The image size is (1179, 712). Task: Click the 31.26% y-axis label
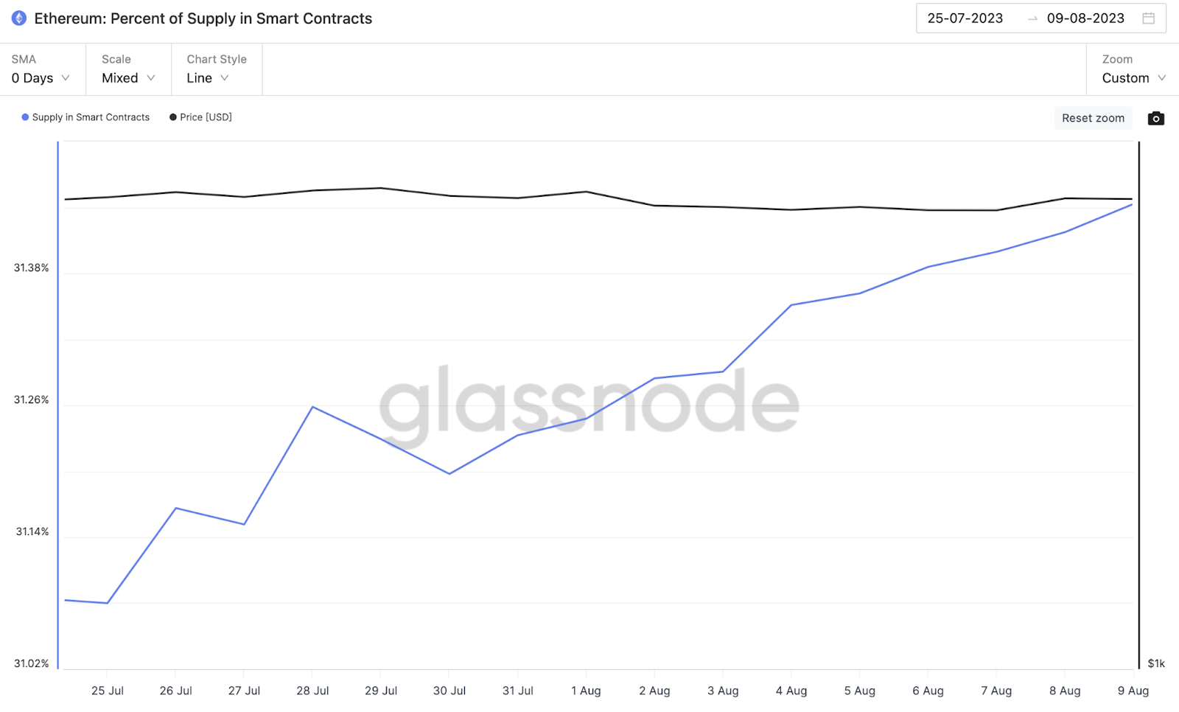31,399
